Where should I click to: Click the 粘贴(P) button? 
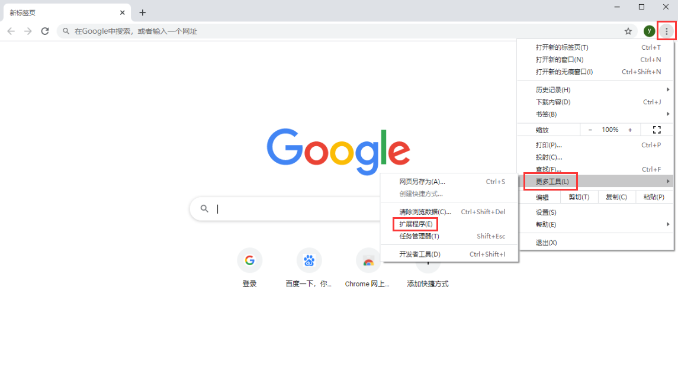654,197
